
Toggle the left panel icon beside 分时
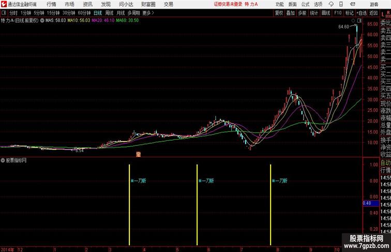point(4,13)
